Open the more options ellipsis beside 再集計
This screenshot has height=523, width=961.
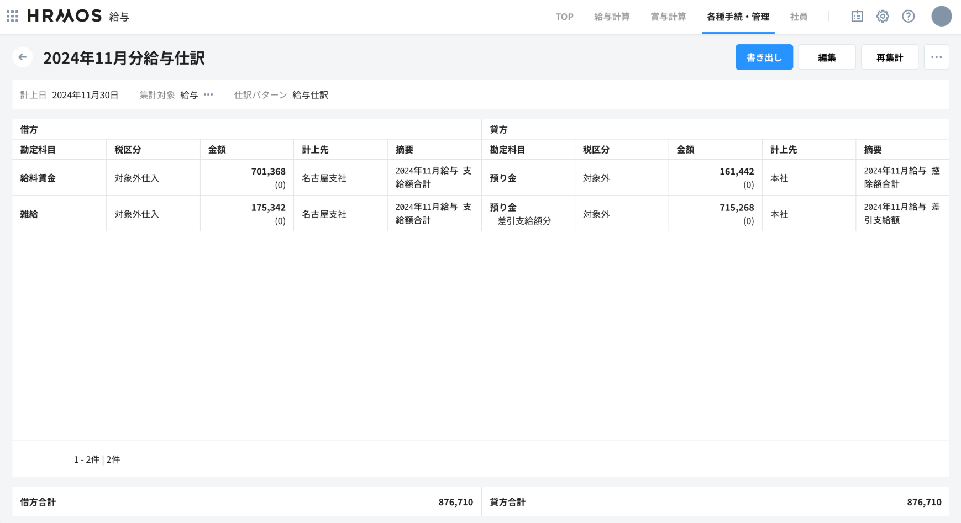pos(936,57)
